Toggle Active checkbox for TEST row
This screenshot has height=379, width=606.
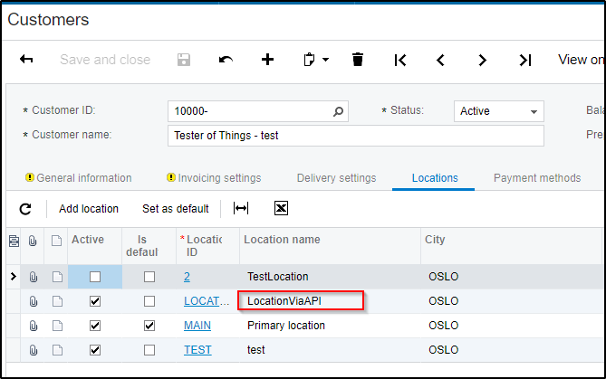click(95, 350)
